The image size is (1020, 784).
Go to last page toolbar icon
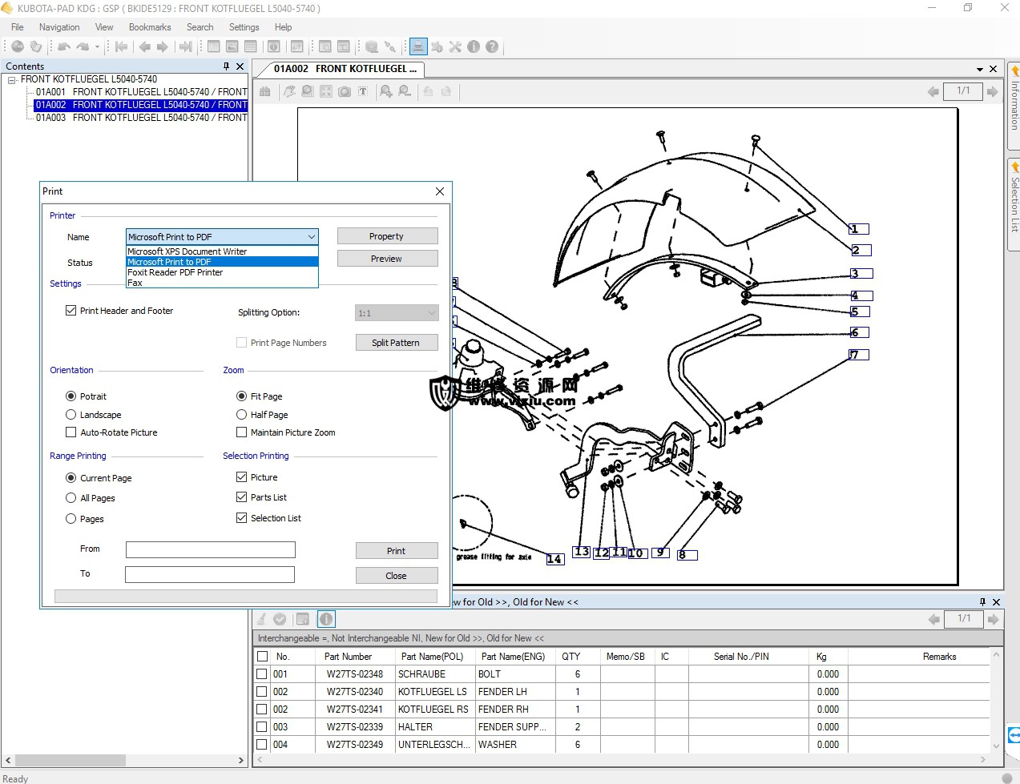[185, 46]
